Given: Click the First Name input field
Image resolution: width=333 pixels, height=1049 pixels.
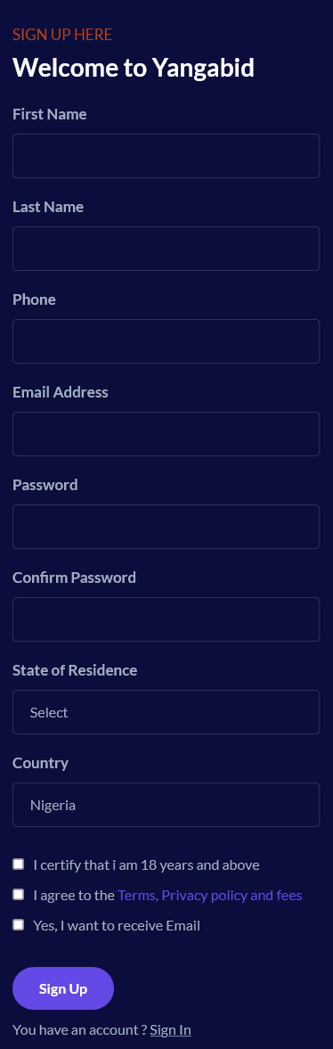Looking at the screenshot, I should (x=166, y=156).
